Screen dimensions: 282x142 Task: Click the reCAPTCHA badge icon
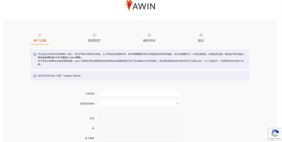[275, 133]
